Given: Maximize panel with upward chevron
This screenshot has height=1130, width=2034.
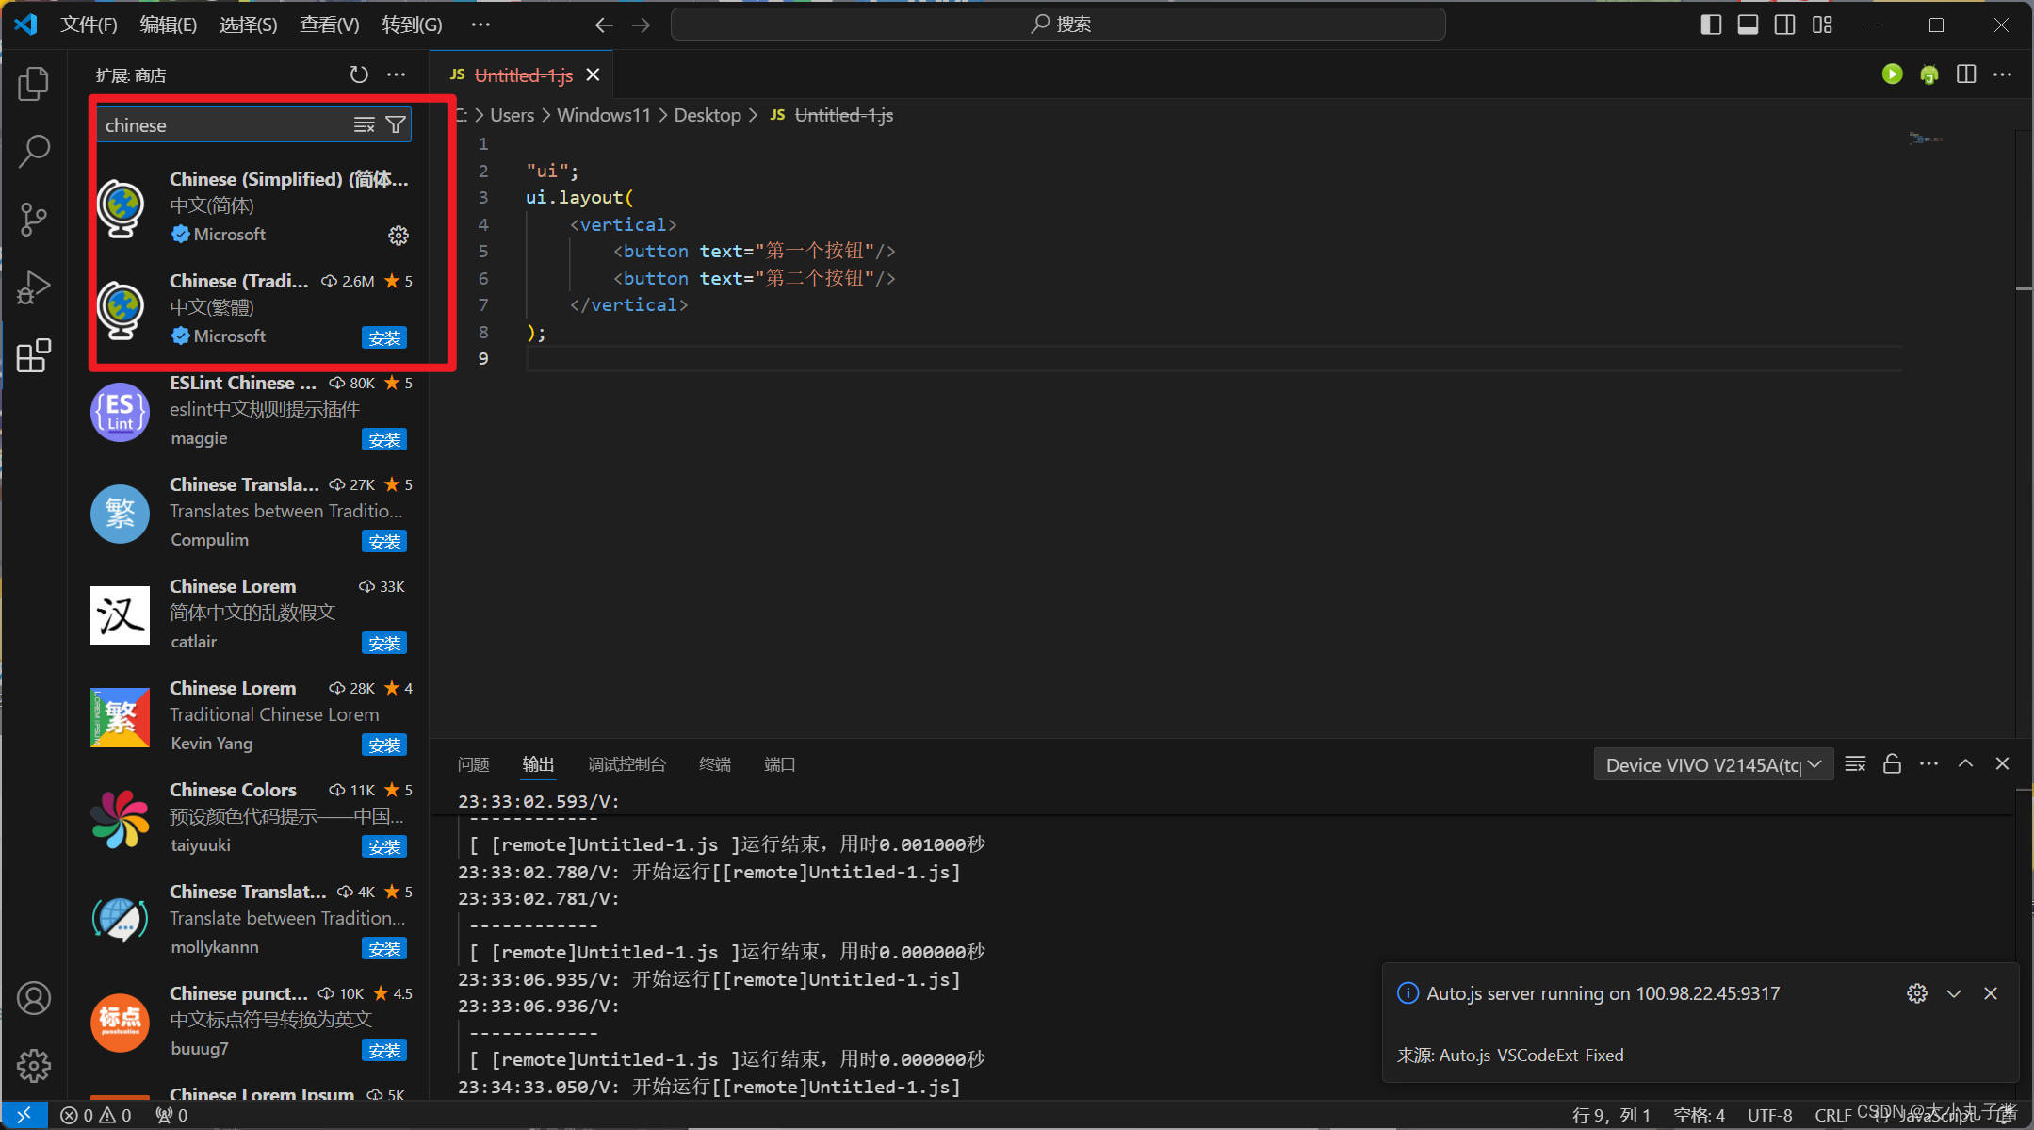Looking at the screenshot, I should coord(1965,764).
